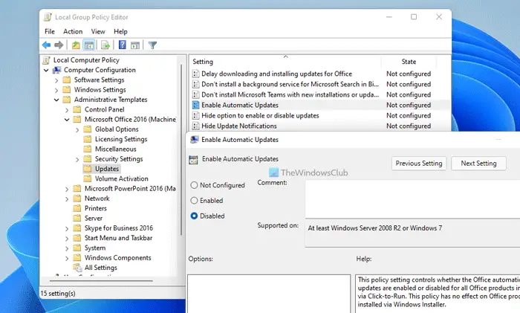Open Help via the toolbar question-mark icon
The image size is (520, 313).
tap(121, 45)
